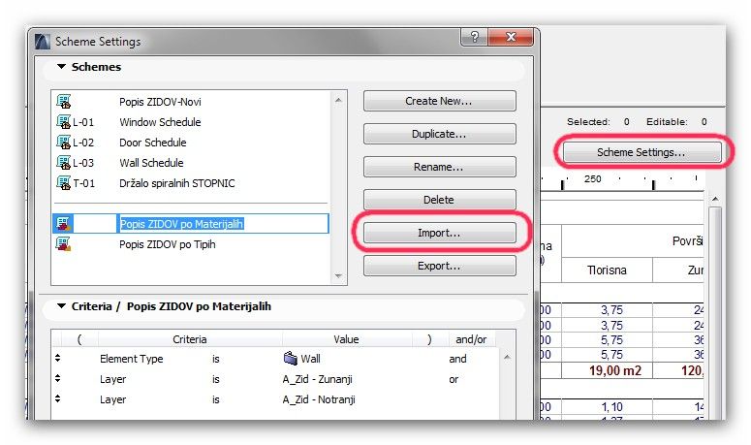Click the Delete button
Screen dimensions: 751x445
tap(439, 200)
